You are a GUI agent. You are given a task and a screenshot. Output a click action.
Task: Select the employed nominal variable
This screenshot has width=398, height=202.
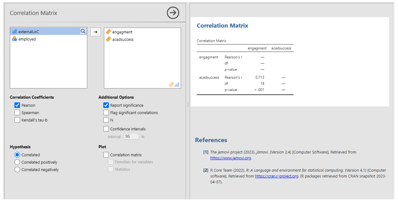click(x=27, y=39)
